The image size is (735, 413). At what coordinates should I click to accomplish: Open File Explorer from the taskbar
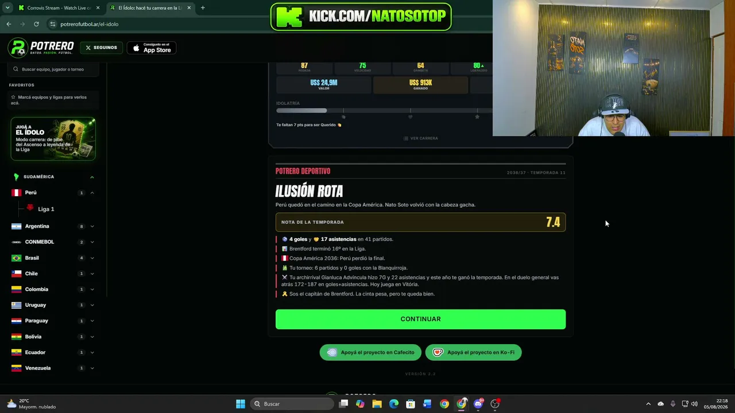point(377,404)
